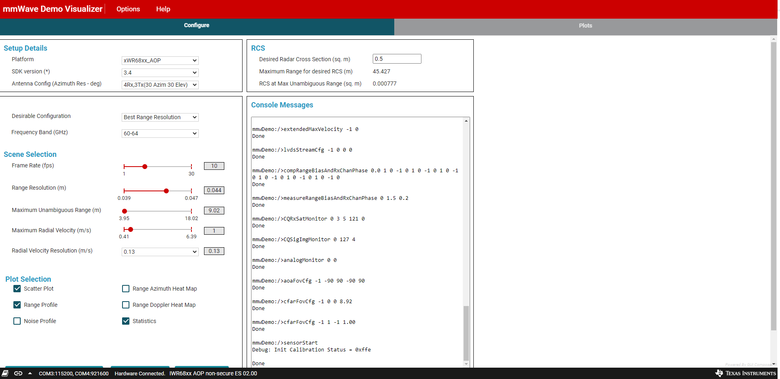Open the Help menu
Image resolution: width=780 pixels, height=379 pixels.
[x=163, y=9]
